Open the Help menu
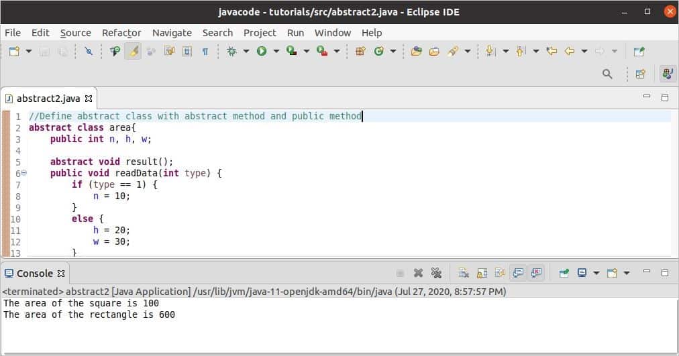The width and height of the screenshot is (679, 356). (x=372, y=33)
